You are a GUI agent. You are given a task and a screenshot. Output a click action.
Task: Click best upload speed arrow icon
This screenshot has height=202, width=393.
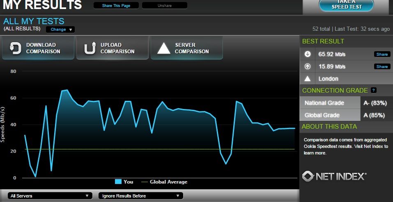(308, 66)
